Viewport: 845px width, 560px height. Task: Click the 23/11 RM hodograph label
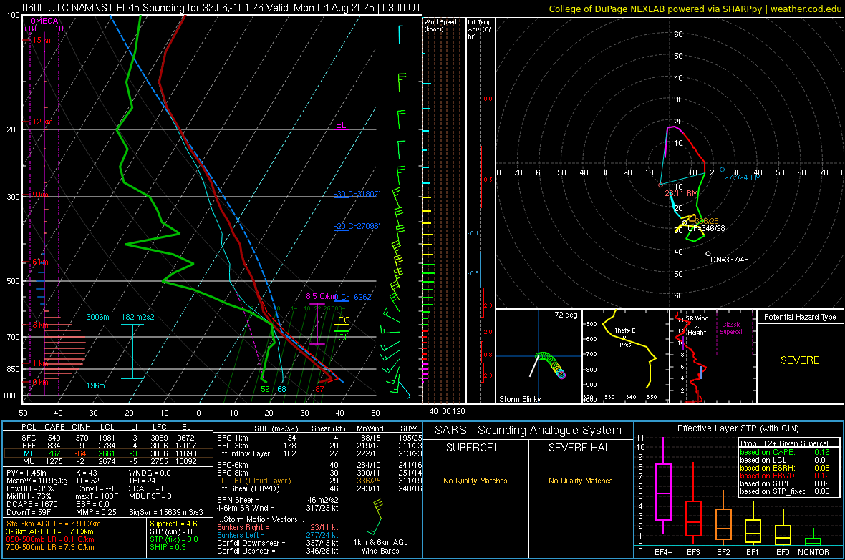[x=681, y=193]
